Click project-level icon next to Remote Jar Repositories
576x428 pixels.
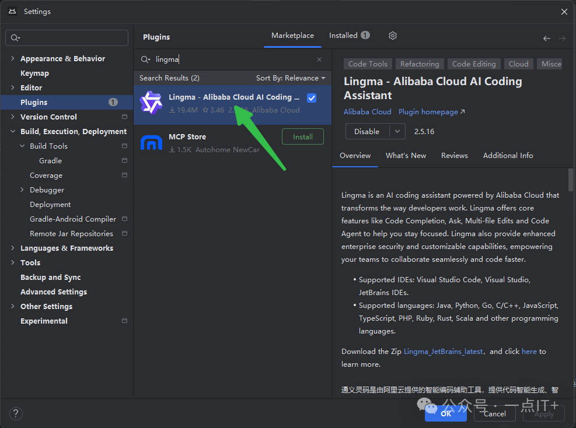click(124, 233)
